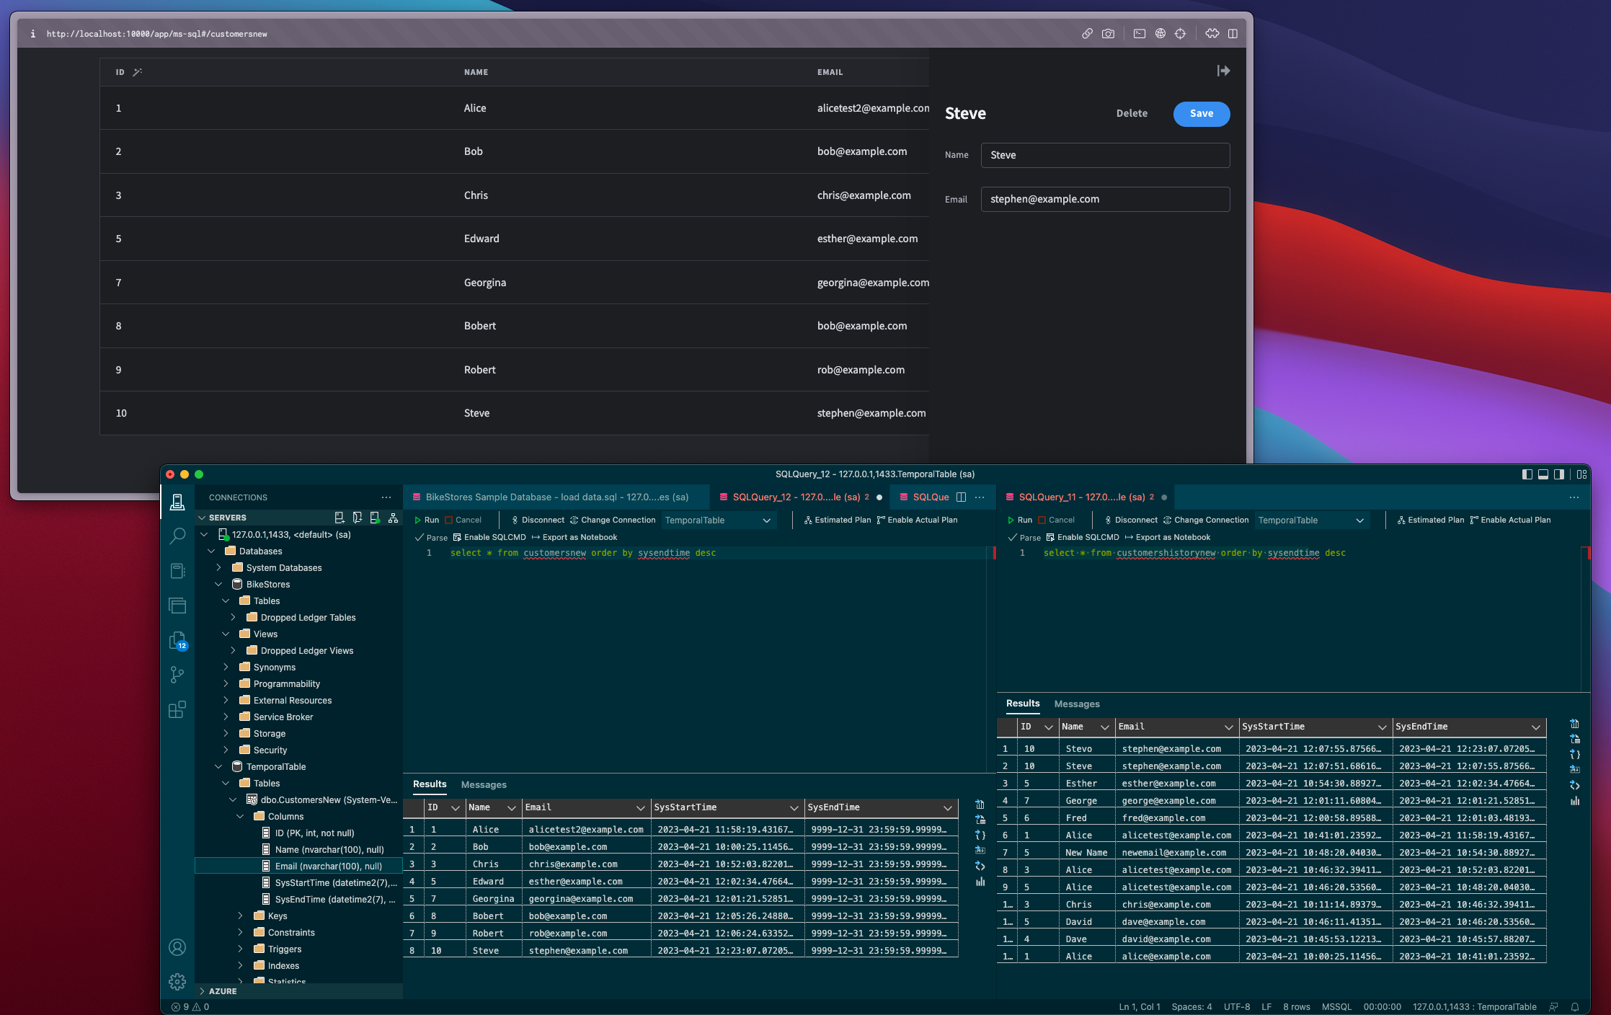Open the Notebooks view in activity bar

tap(178, 571)
